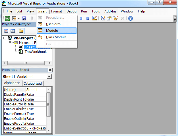Select ThisWorkbook in the project tree

36,52
